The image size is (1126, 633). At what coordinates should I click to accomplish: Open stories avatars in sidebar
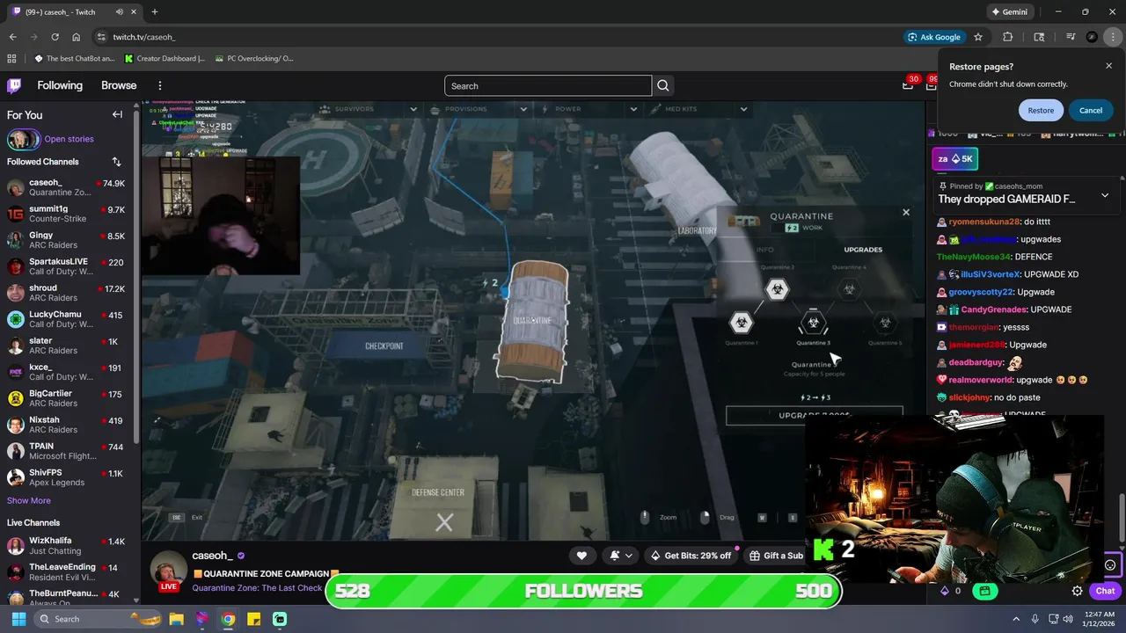(24, 139)
